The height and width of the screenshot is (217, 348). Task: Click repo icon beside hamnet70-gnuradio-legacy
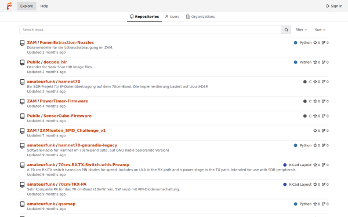click(x=22, y=145)
